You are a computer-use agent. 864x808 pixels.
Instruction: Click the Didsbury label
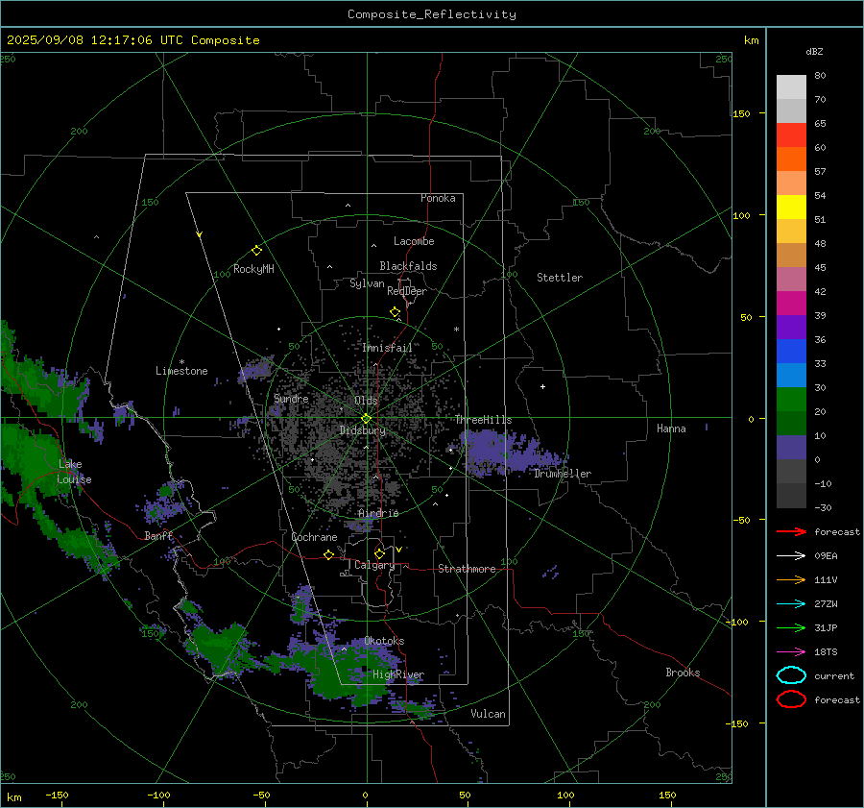coord(363,430)
